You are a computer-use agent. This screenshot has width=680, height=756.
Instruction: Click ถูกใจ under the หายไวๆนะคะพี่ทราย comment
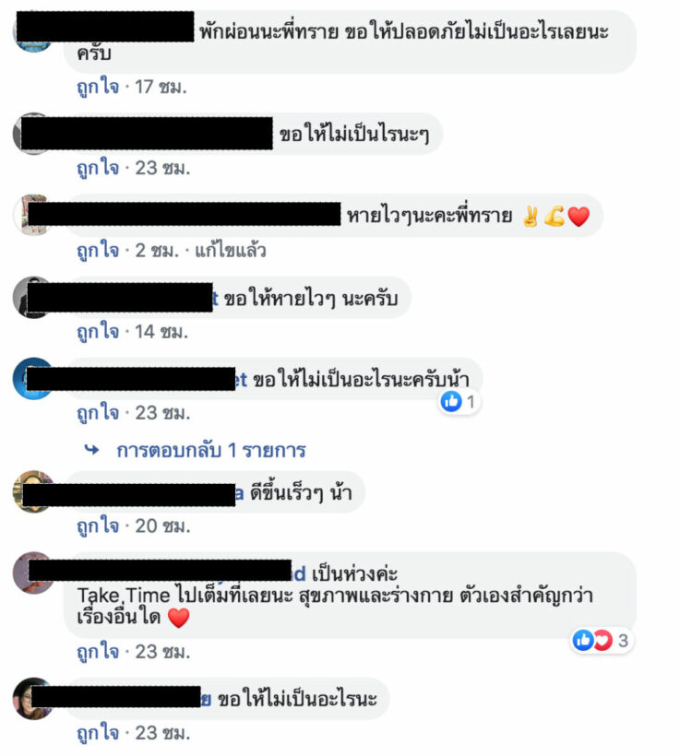click(x=98, y=250)
